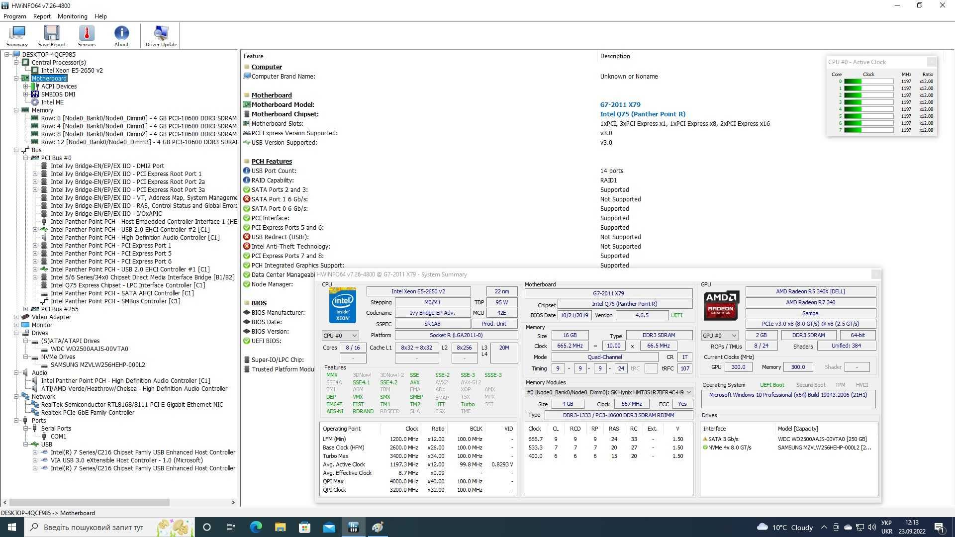Click the Motherboard tree item
Screen dimensions: 955x537
(x=49, y=78)
